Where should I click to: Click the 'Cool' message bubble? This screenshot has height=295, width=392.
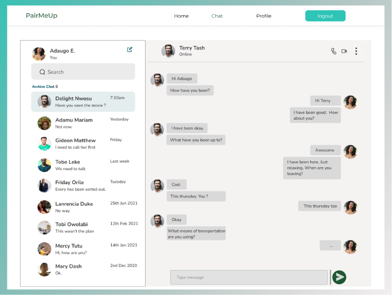coord(176,185)
